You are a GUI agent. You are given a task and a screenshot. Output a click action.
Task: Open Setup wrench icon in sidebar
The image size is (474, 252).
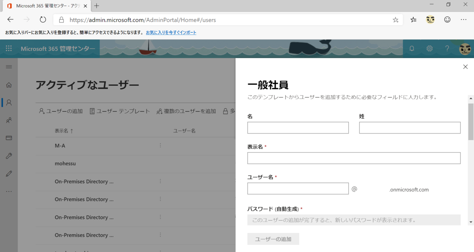9,156
